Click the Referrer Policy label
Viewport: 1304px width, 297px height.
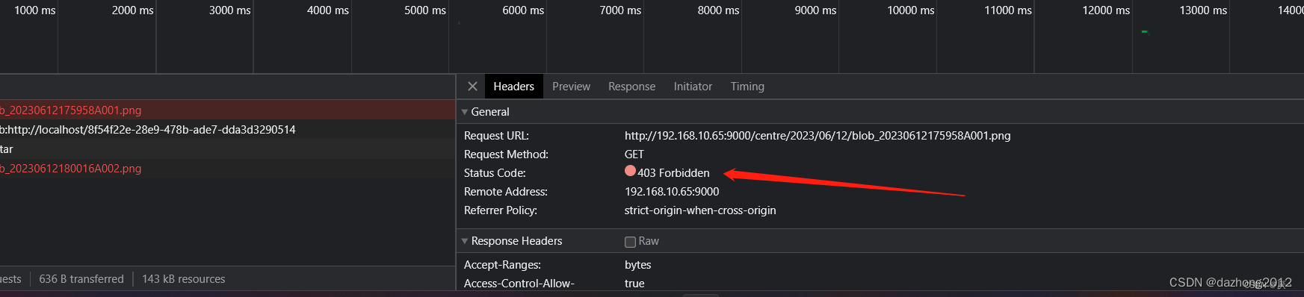[501, 210]
